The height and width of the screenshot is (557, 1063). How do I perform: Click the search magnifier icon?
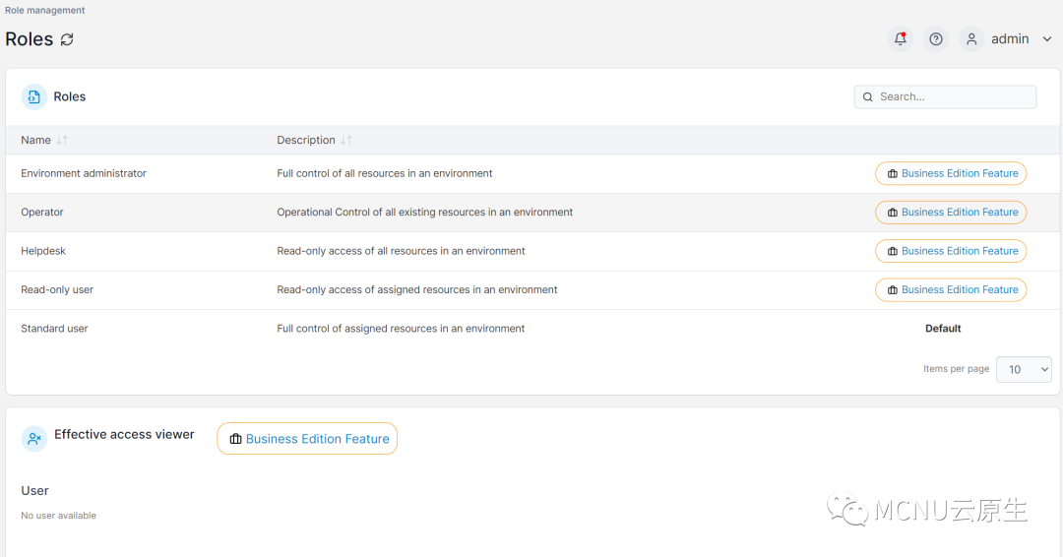click(x=868, y=96)
